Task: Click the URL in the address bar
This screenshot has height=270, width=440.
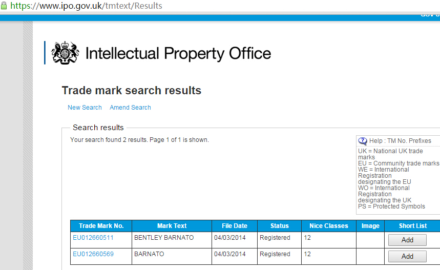Action: [x=86, y=6]
